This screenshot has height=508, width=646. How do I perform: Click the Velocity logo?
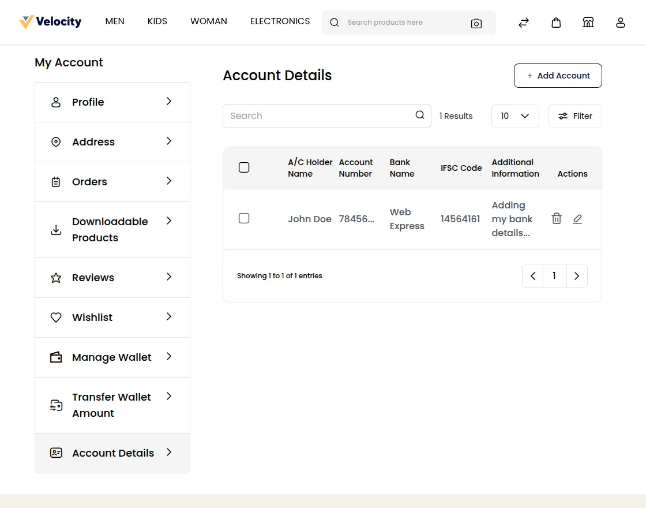pyautogui.click(x=50, y=21)
